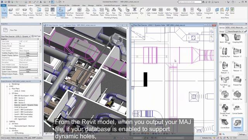Viewport: 248px width, 140px height.
Task: Select the Pipe Accessory tool
Action: [x=114, y=12]
